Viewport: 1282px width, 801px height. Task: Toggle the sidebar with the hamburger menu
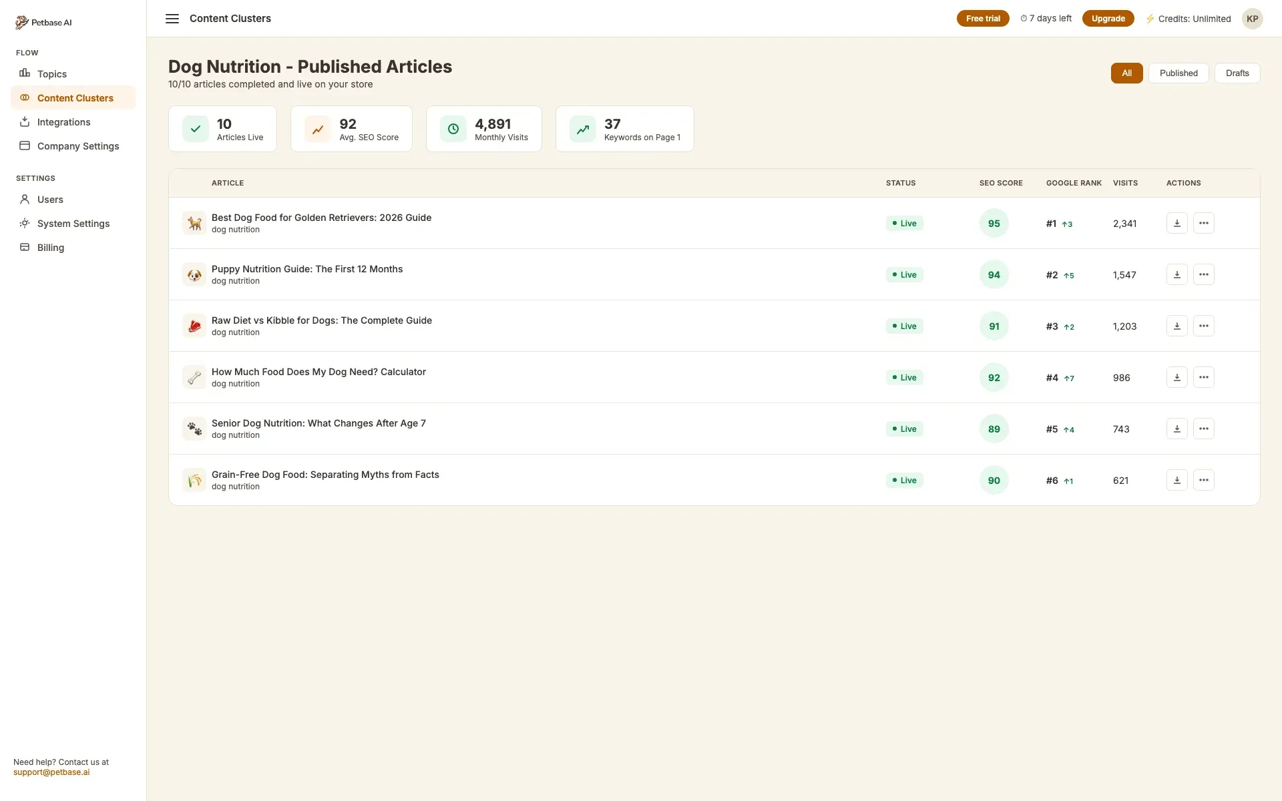pos(172,18)
